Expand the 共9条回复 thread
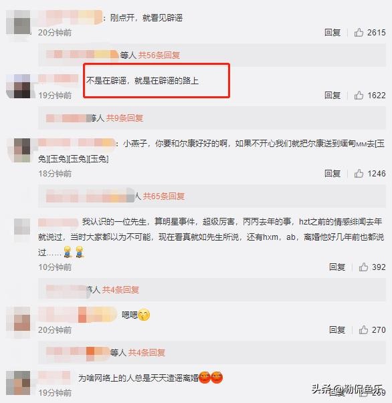This screenshot has width=392, height=403. coord(124,118)
